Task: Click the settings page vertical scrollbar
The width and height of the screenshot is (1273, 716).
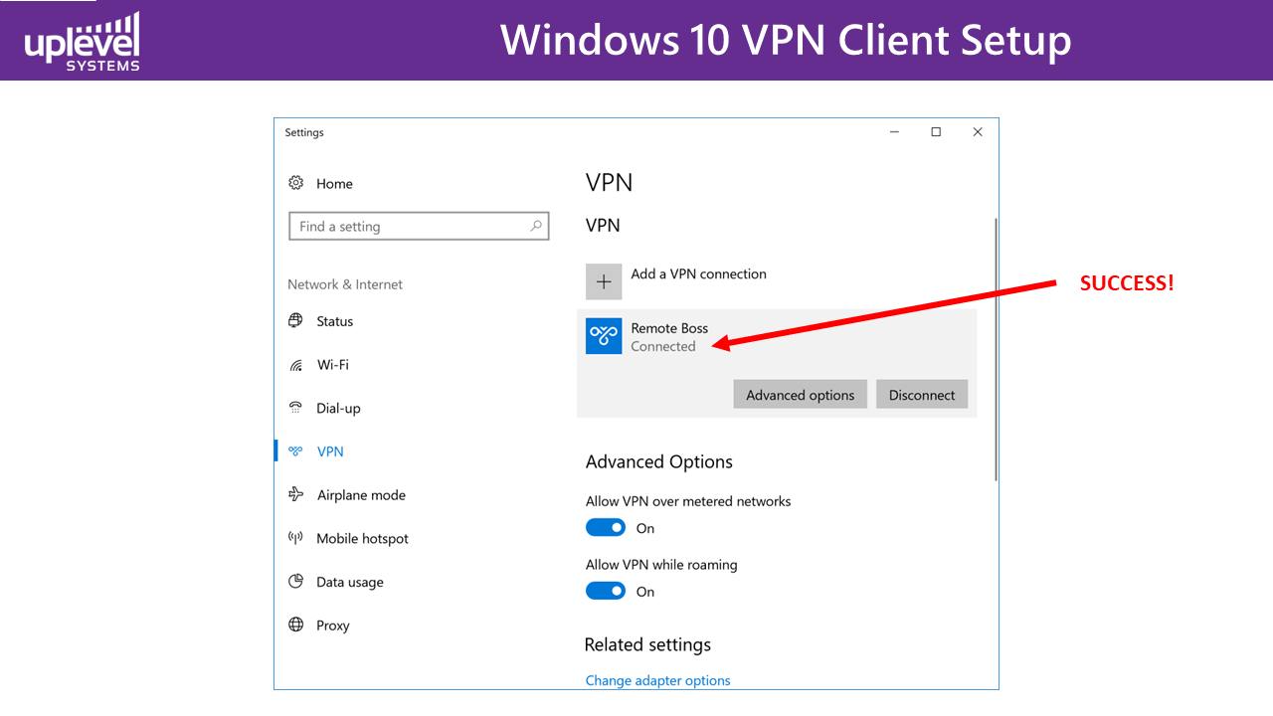Action: [995, 348]
